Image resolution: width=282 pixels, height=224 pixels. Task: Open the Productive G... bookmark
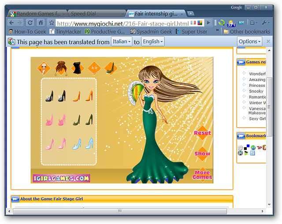[105, 32]
